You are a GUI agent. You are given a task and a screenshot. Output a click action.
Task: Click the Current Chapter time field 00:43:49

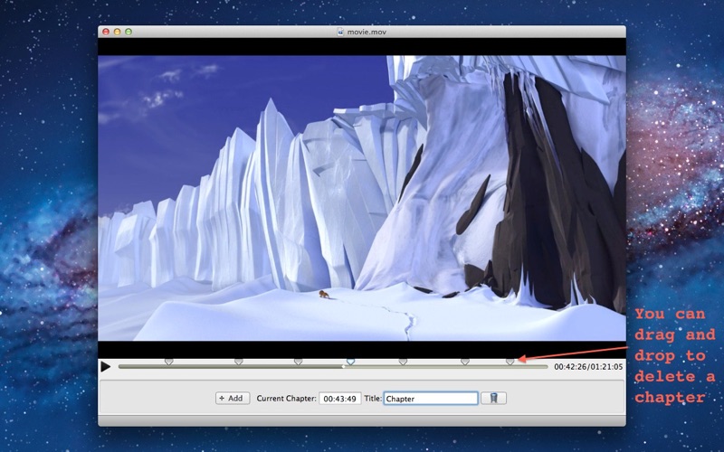click(340, 399)
